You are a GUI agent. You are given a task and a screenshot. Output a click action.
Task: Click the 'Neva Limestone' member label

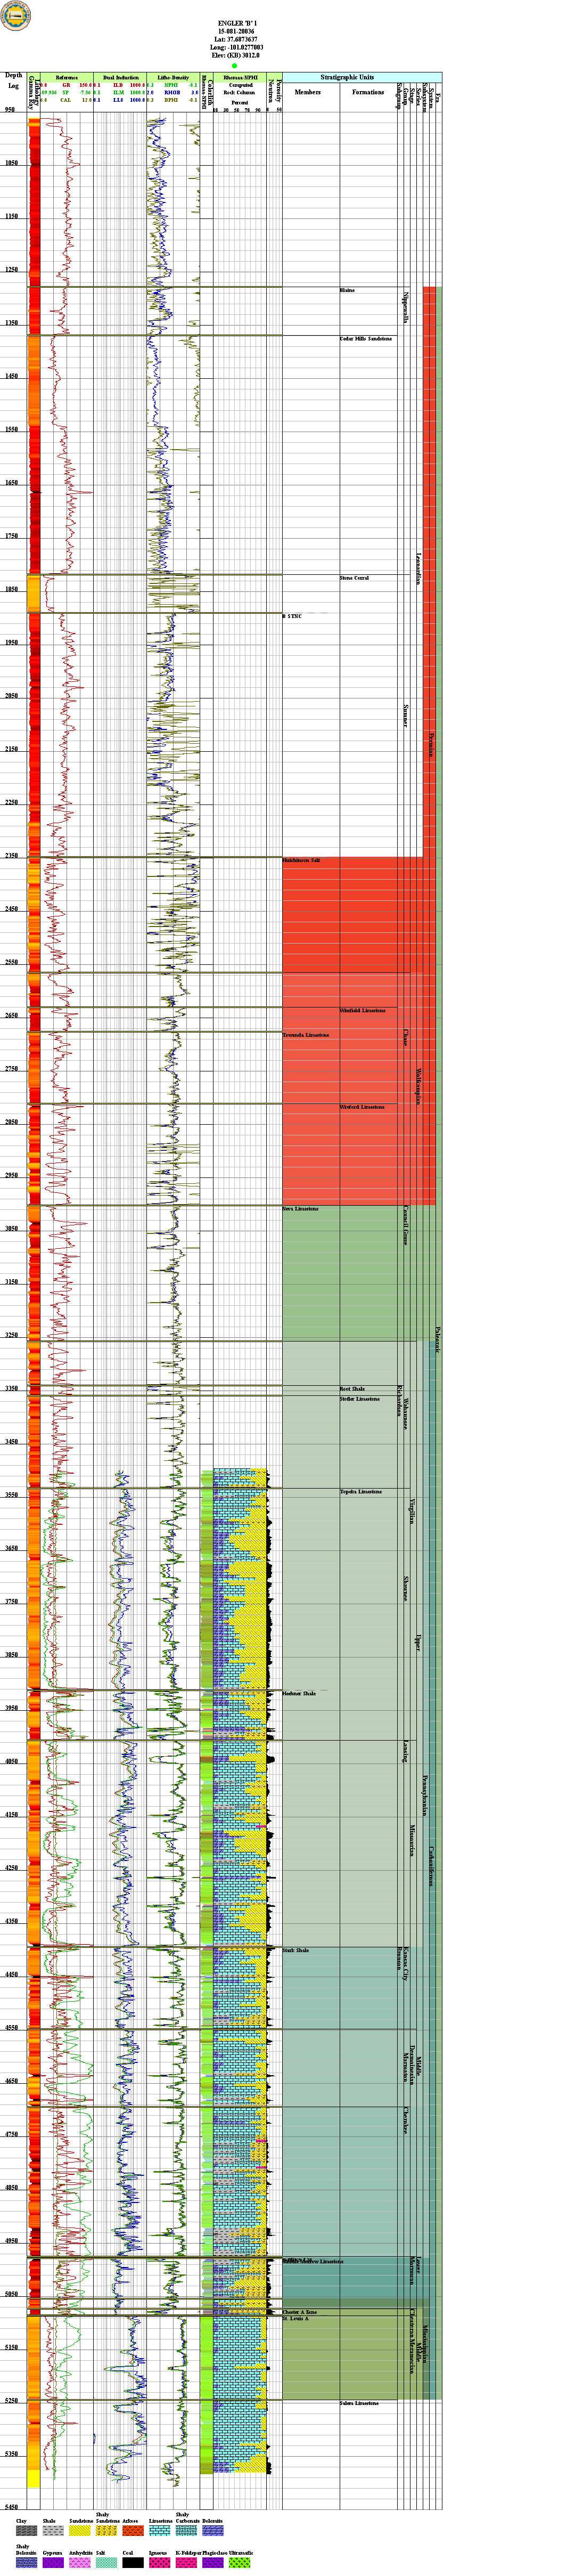(301, 1209)
